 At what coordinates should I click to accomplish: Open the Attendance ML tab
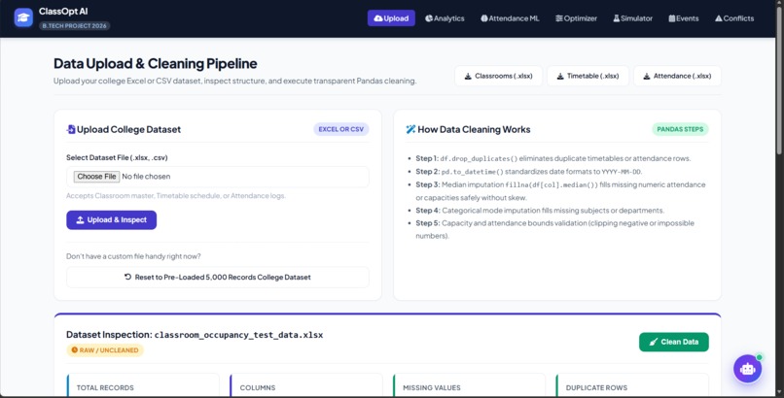click(x=510, y=18)
